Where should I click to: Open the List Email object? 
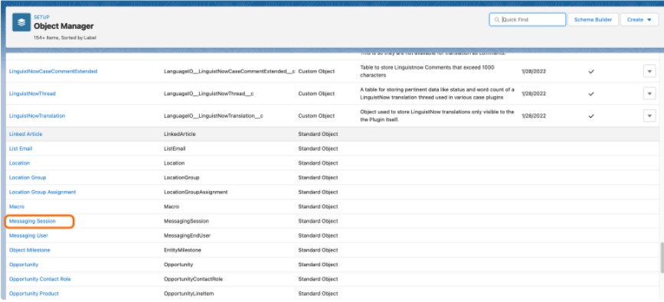click(21, 148)
